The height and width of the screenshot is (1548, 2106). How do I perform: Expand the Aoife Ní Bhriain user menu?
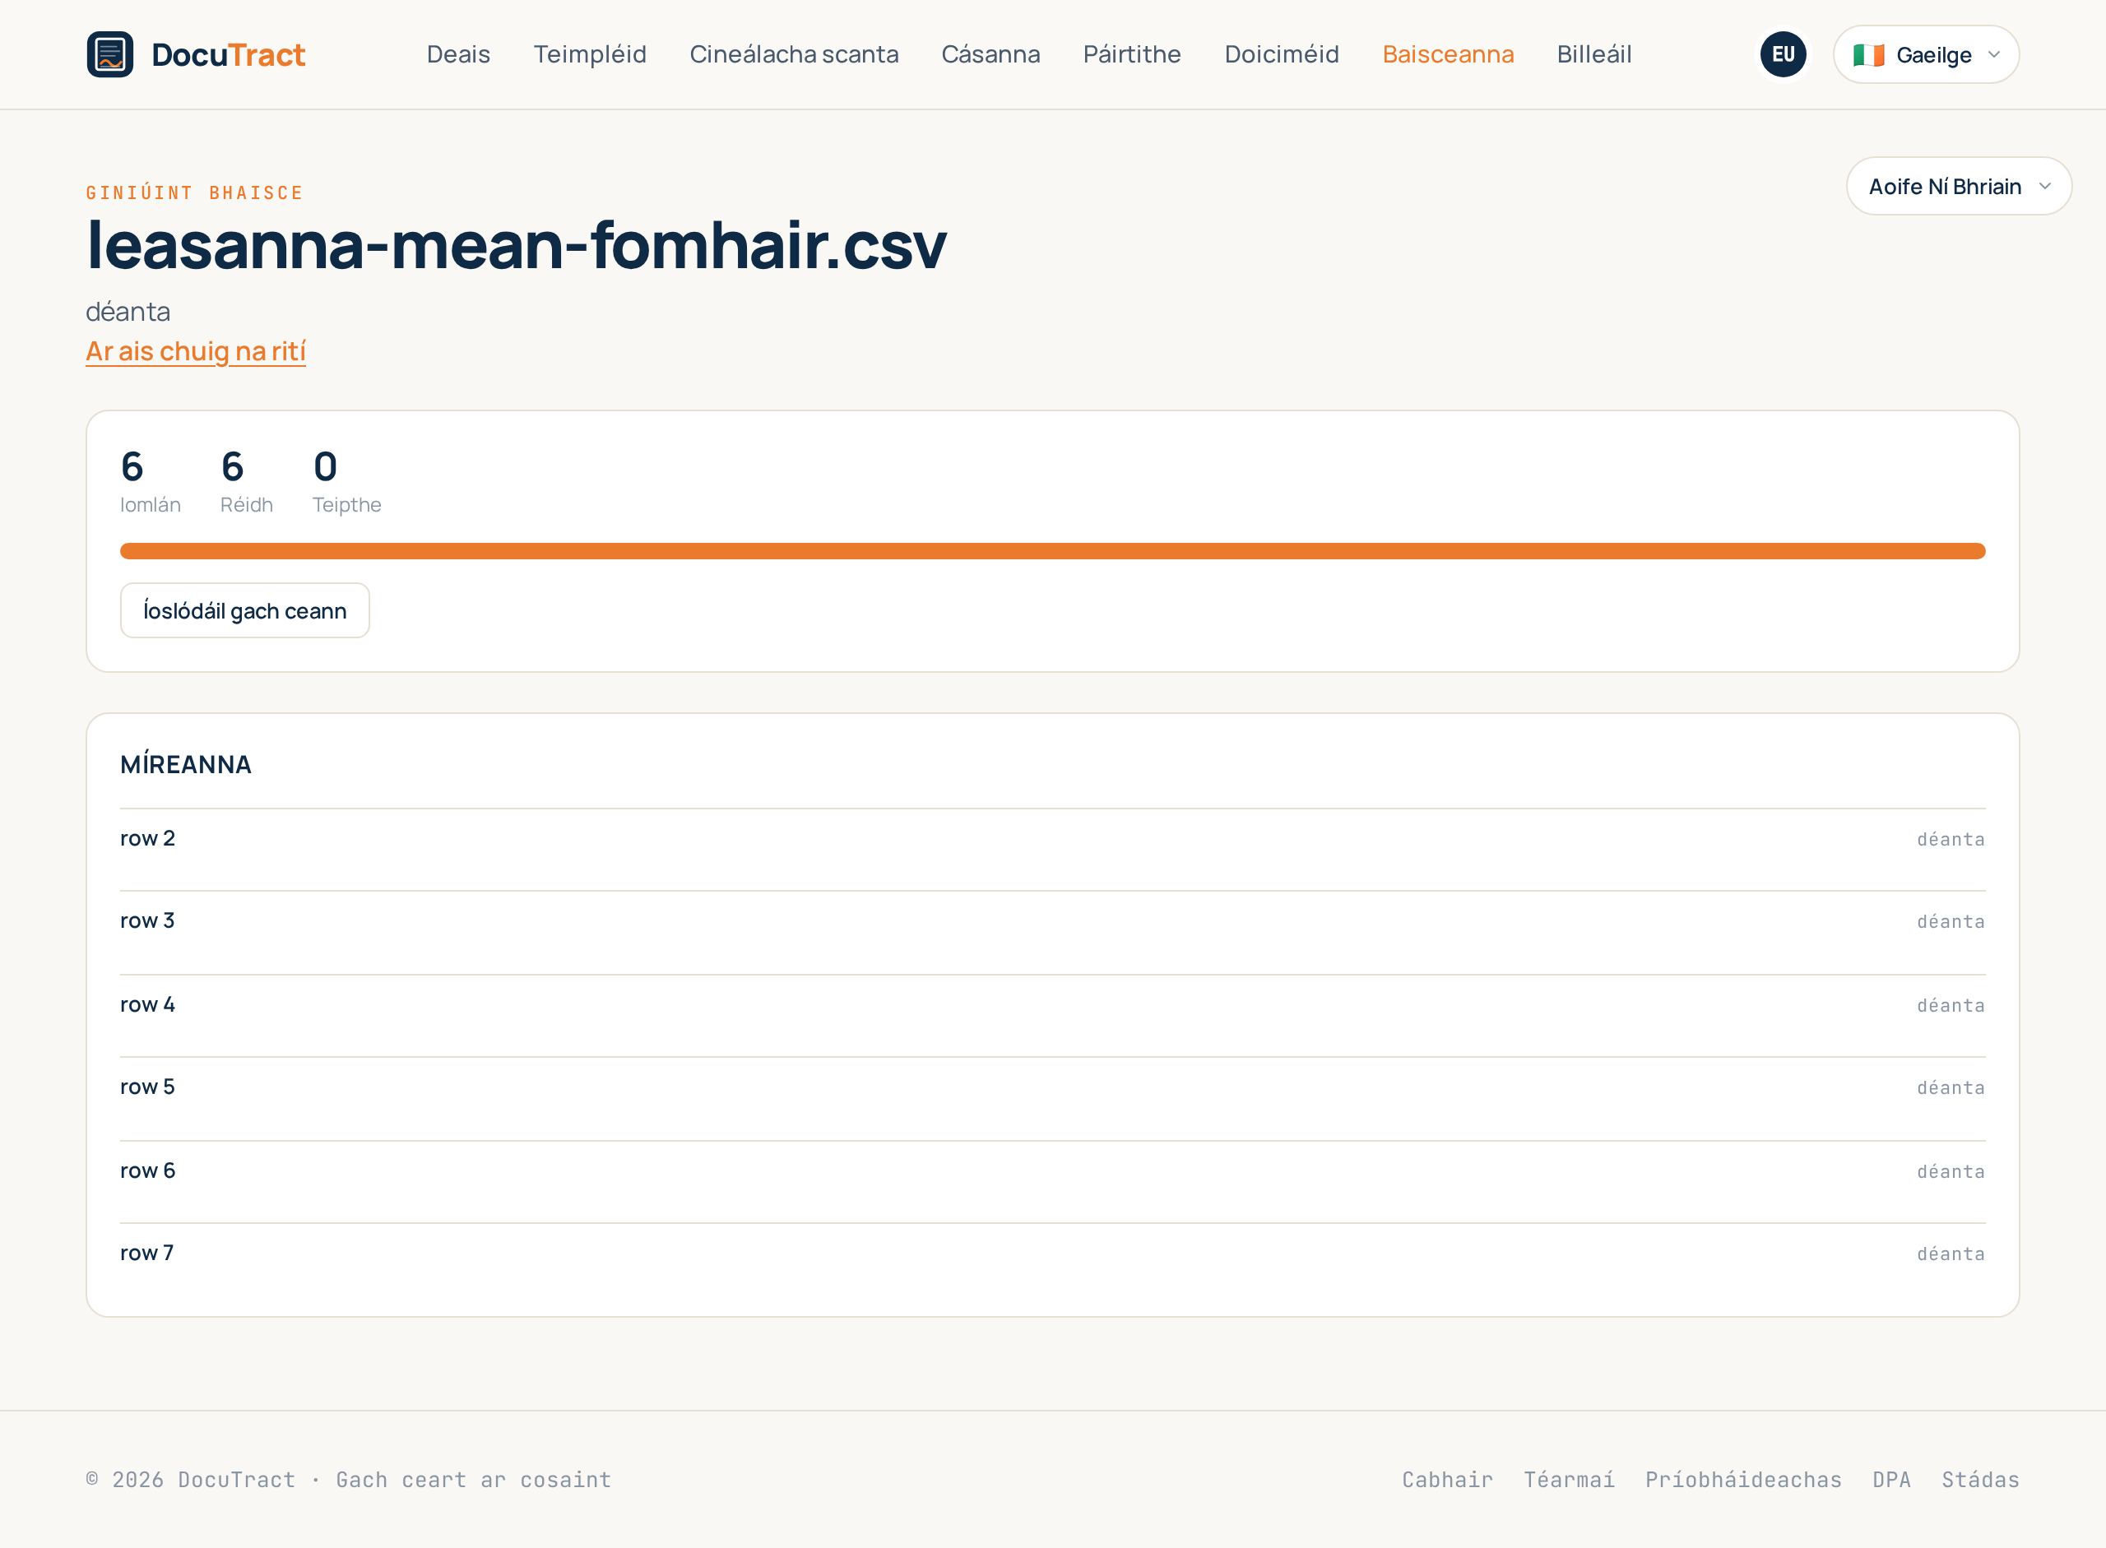[x=1959, y=187]
